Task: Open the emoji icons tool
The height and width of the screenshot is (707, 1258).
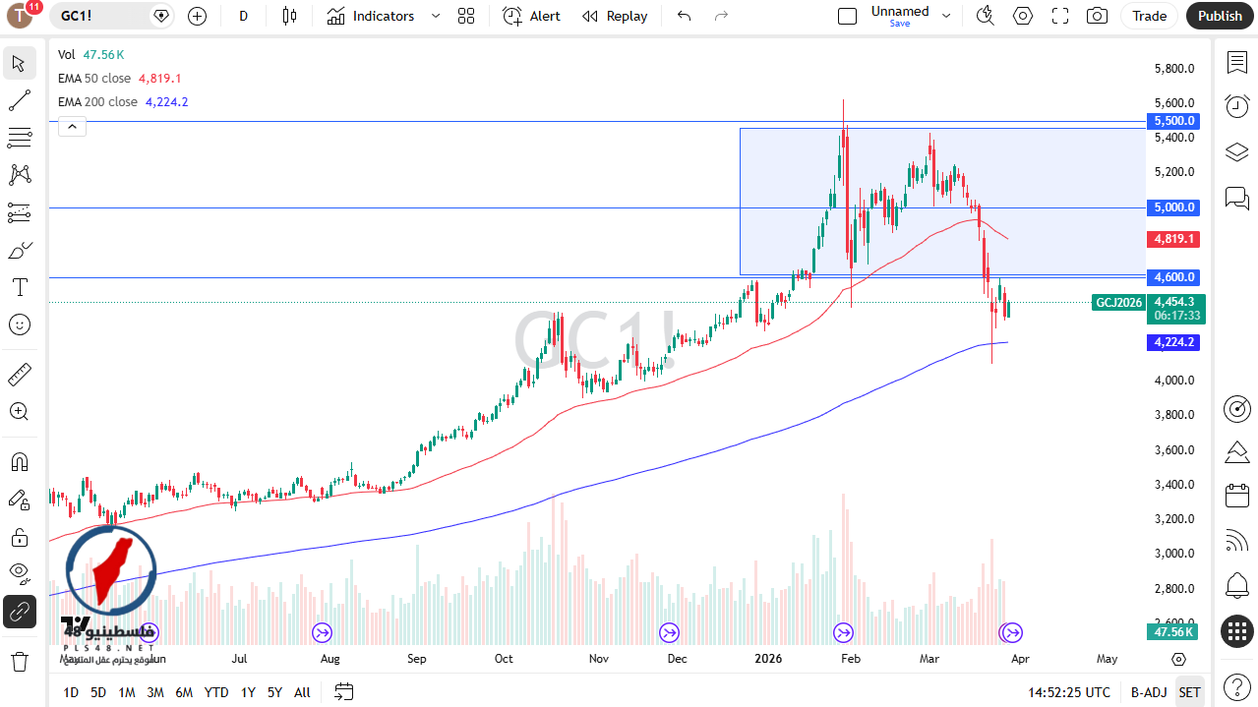Action: [x=19, y=324]
